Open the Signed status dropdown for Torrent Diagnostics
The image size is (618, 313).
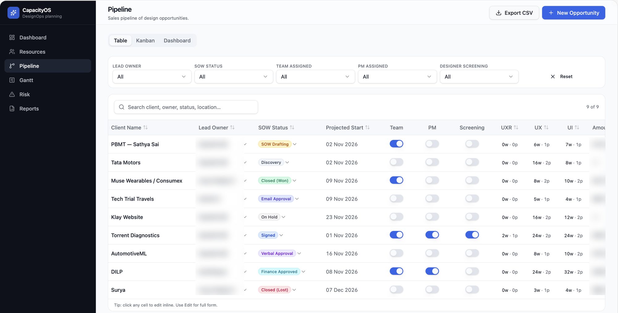[270, 235]
